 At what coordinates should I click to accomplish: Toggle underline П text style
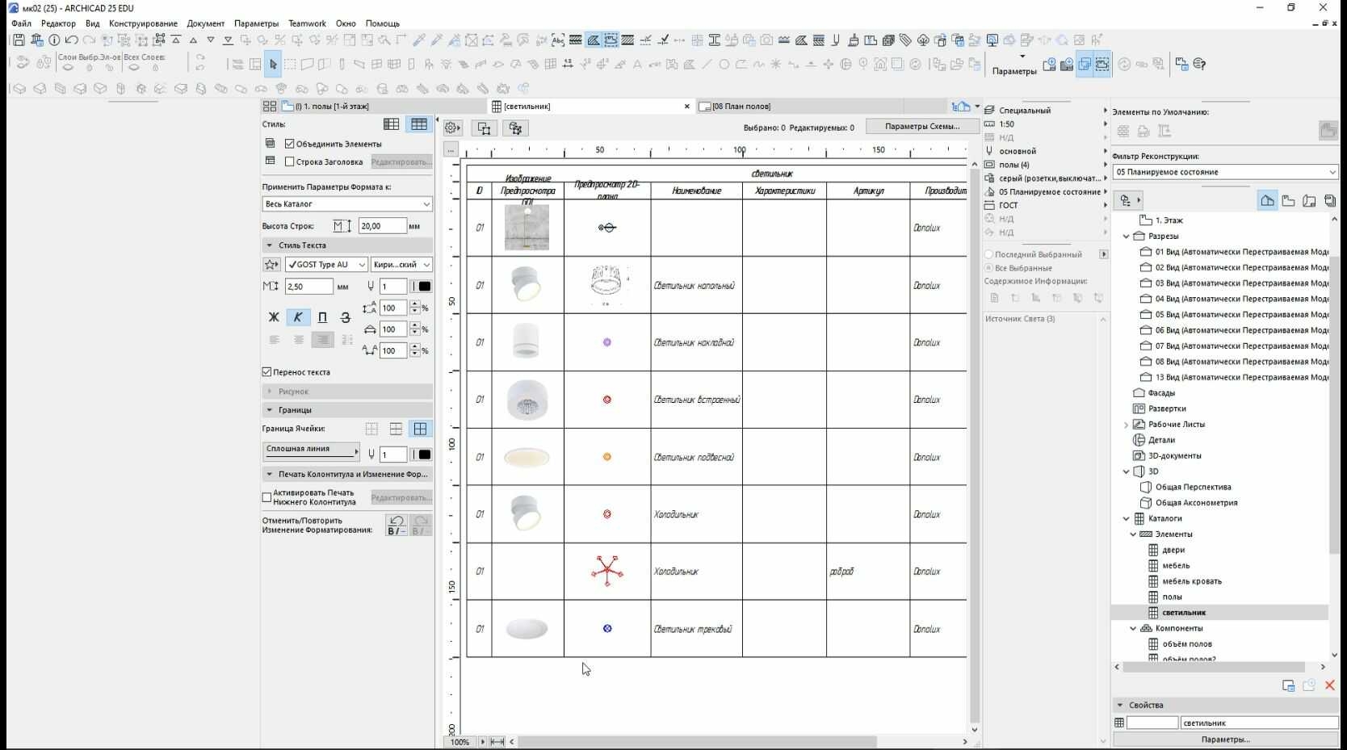(x=322, y=317)
